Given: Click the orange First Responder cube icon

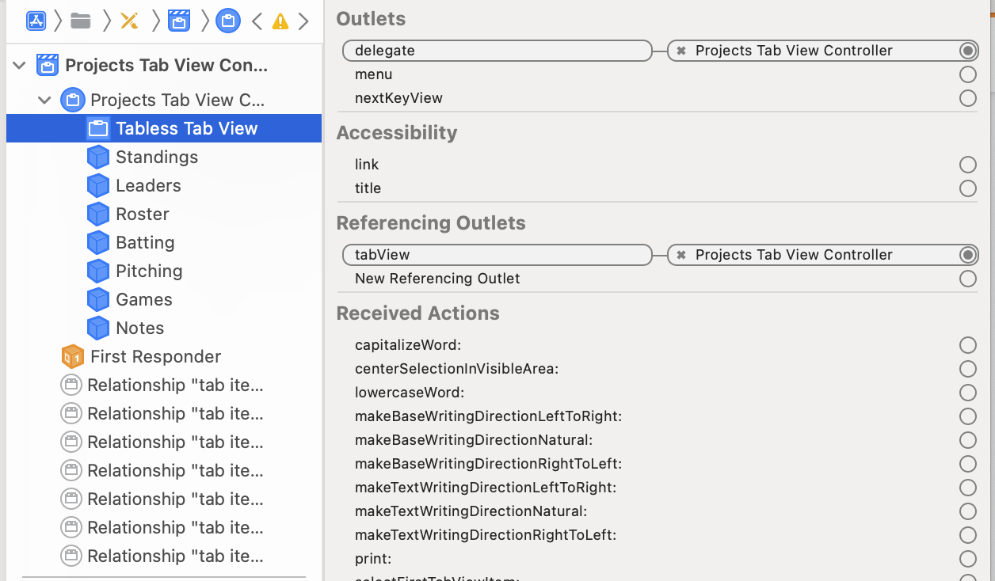Looking at the screenshot, I should pos(72,356).
